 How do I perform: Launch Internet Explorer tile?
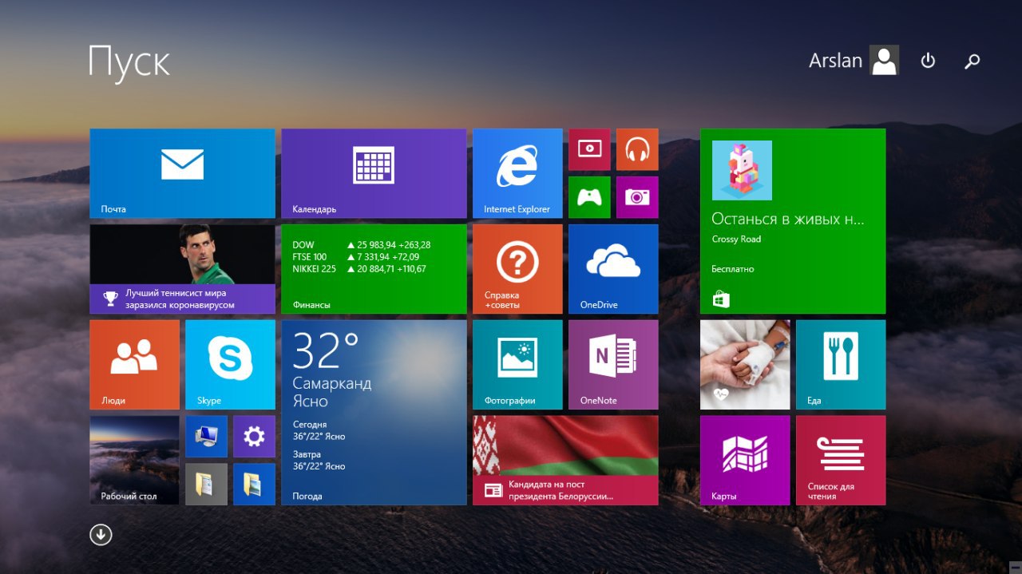(517, 173)
